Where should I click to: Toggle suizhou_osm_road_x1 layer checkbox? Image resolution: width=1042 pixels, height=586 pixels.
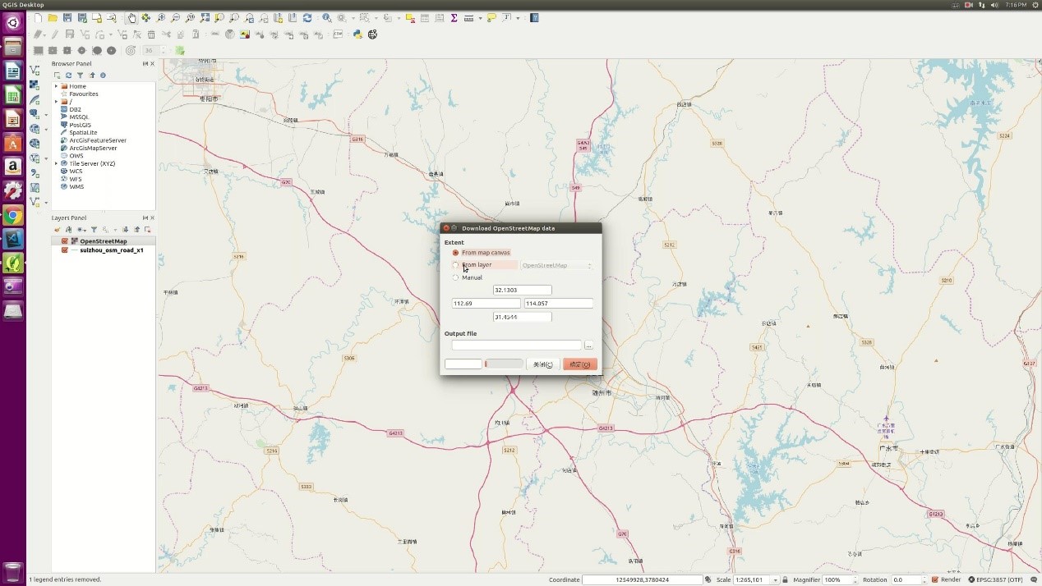(65, 250)
